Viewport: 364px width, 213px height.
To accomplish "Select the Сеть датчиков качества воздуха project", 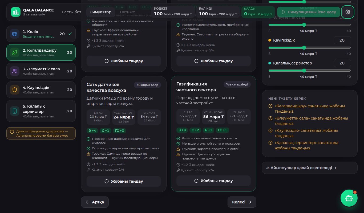I will click(124, 181).
